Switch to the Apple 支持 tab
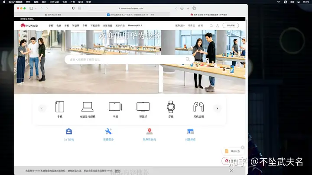The image size is (312, 175). point(53,15)
